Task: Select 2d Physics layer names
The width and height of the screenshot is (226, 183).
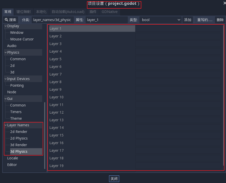Action: click(19, 138)
